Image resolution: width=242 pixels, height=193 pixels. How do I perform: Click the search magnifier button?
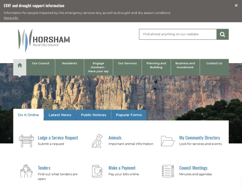coord(223,34)
